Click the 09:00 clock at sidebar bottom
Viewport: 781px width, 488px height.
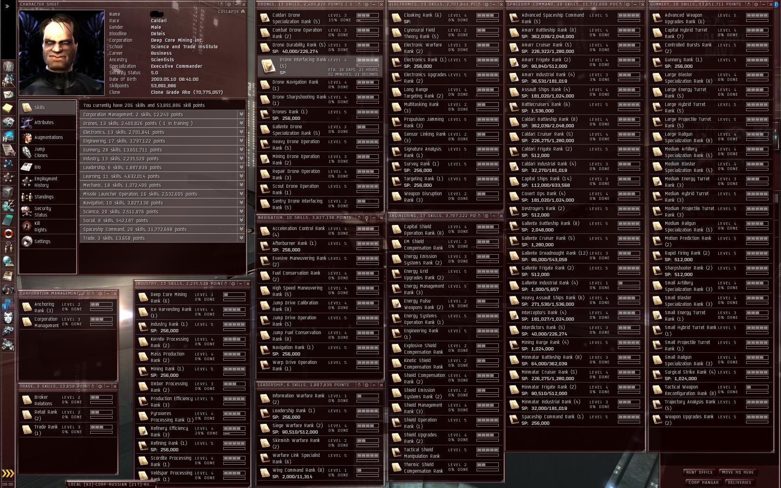8,484
